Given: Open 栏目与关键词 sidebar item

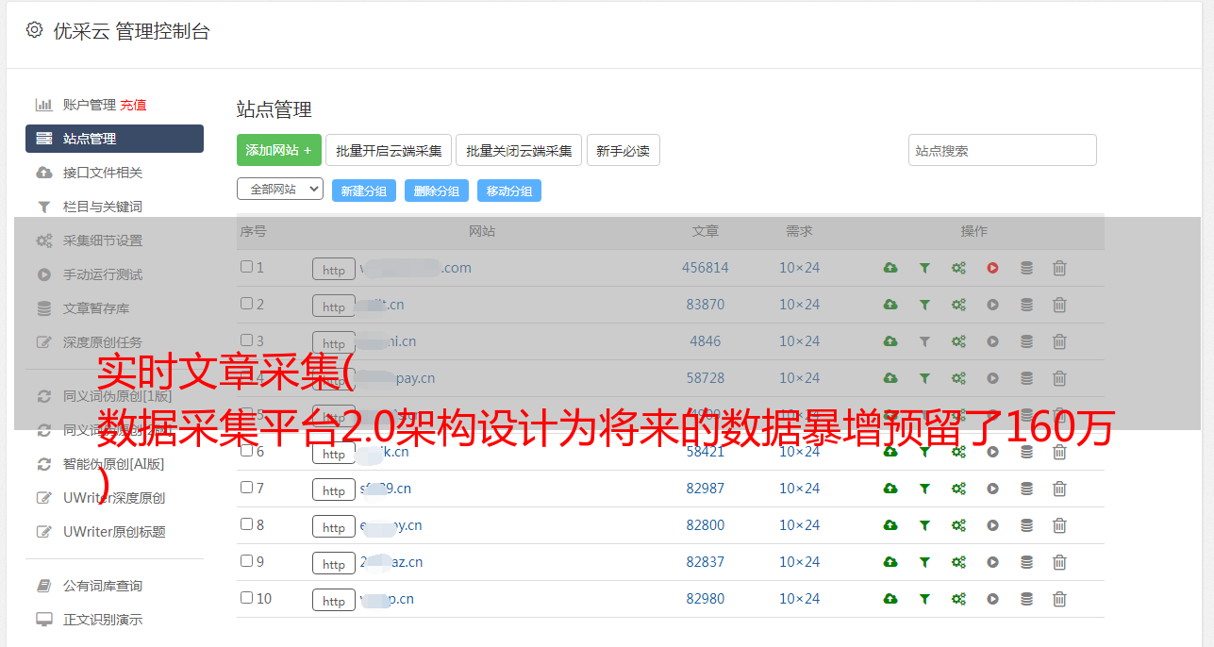Looking at the screenshot, I should 103,207.
